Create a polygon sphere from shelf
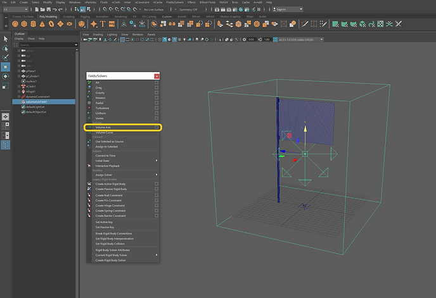 pyautogui.click(x=15, y=24)
